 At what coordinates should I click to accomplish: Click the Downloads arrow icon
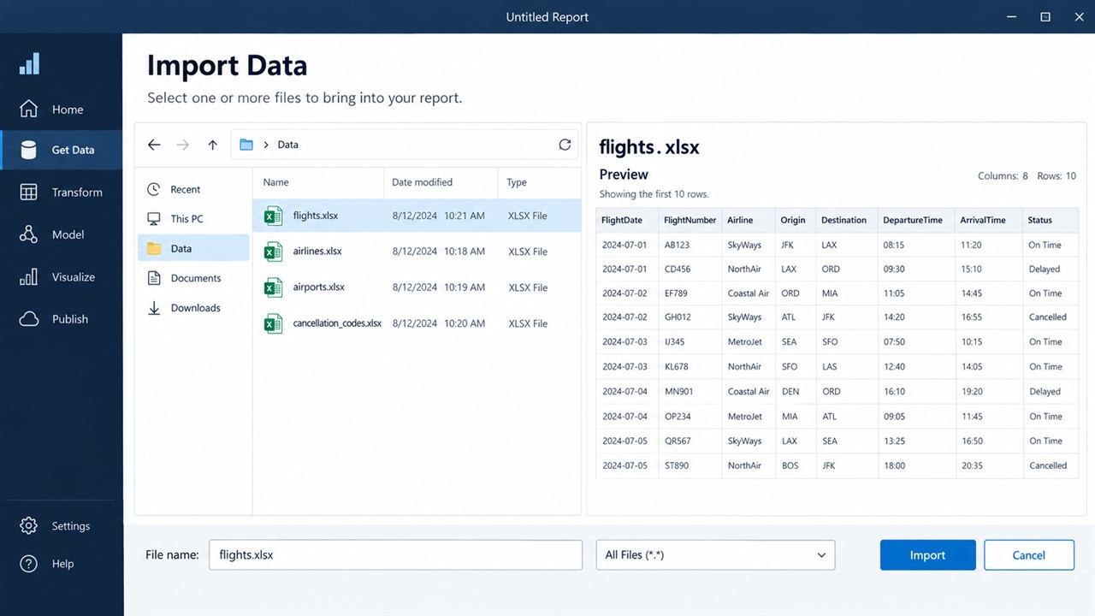tap(154, 308)
